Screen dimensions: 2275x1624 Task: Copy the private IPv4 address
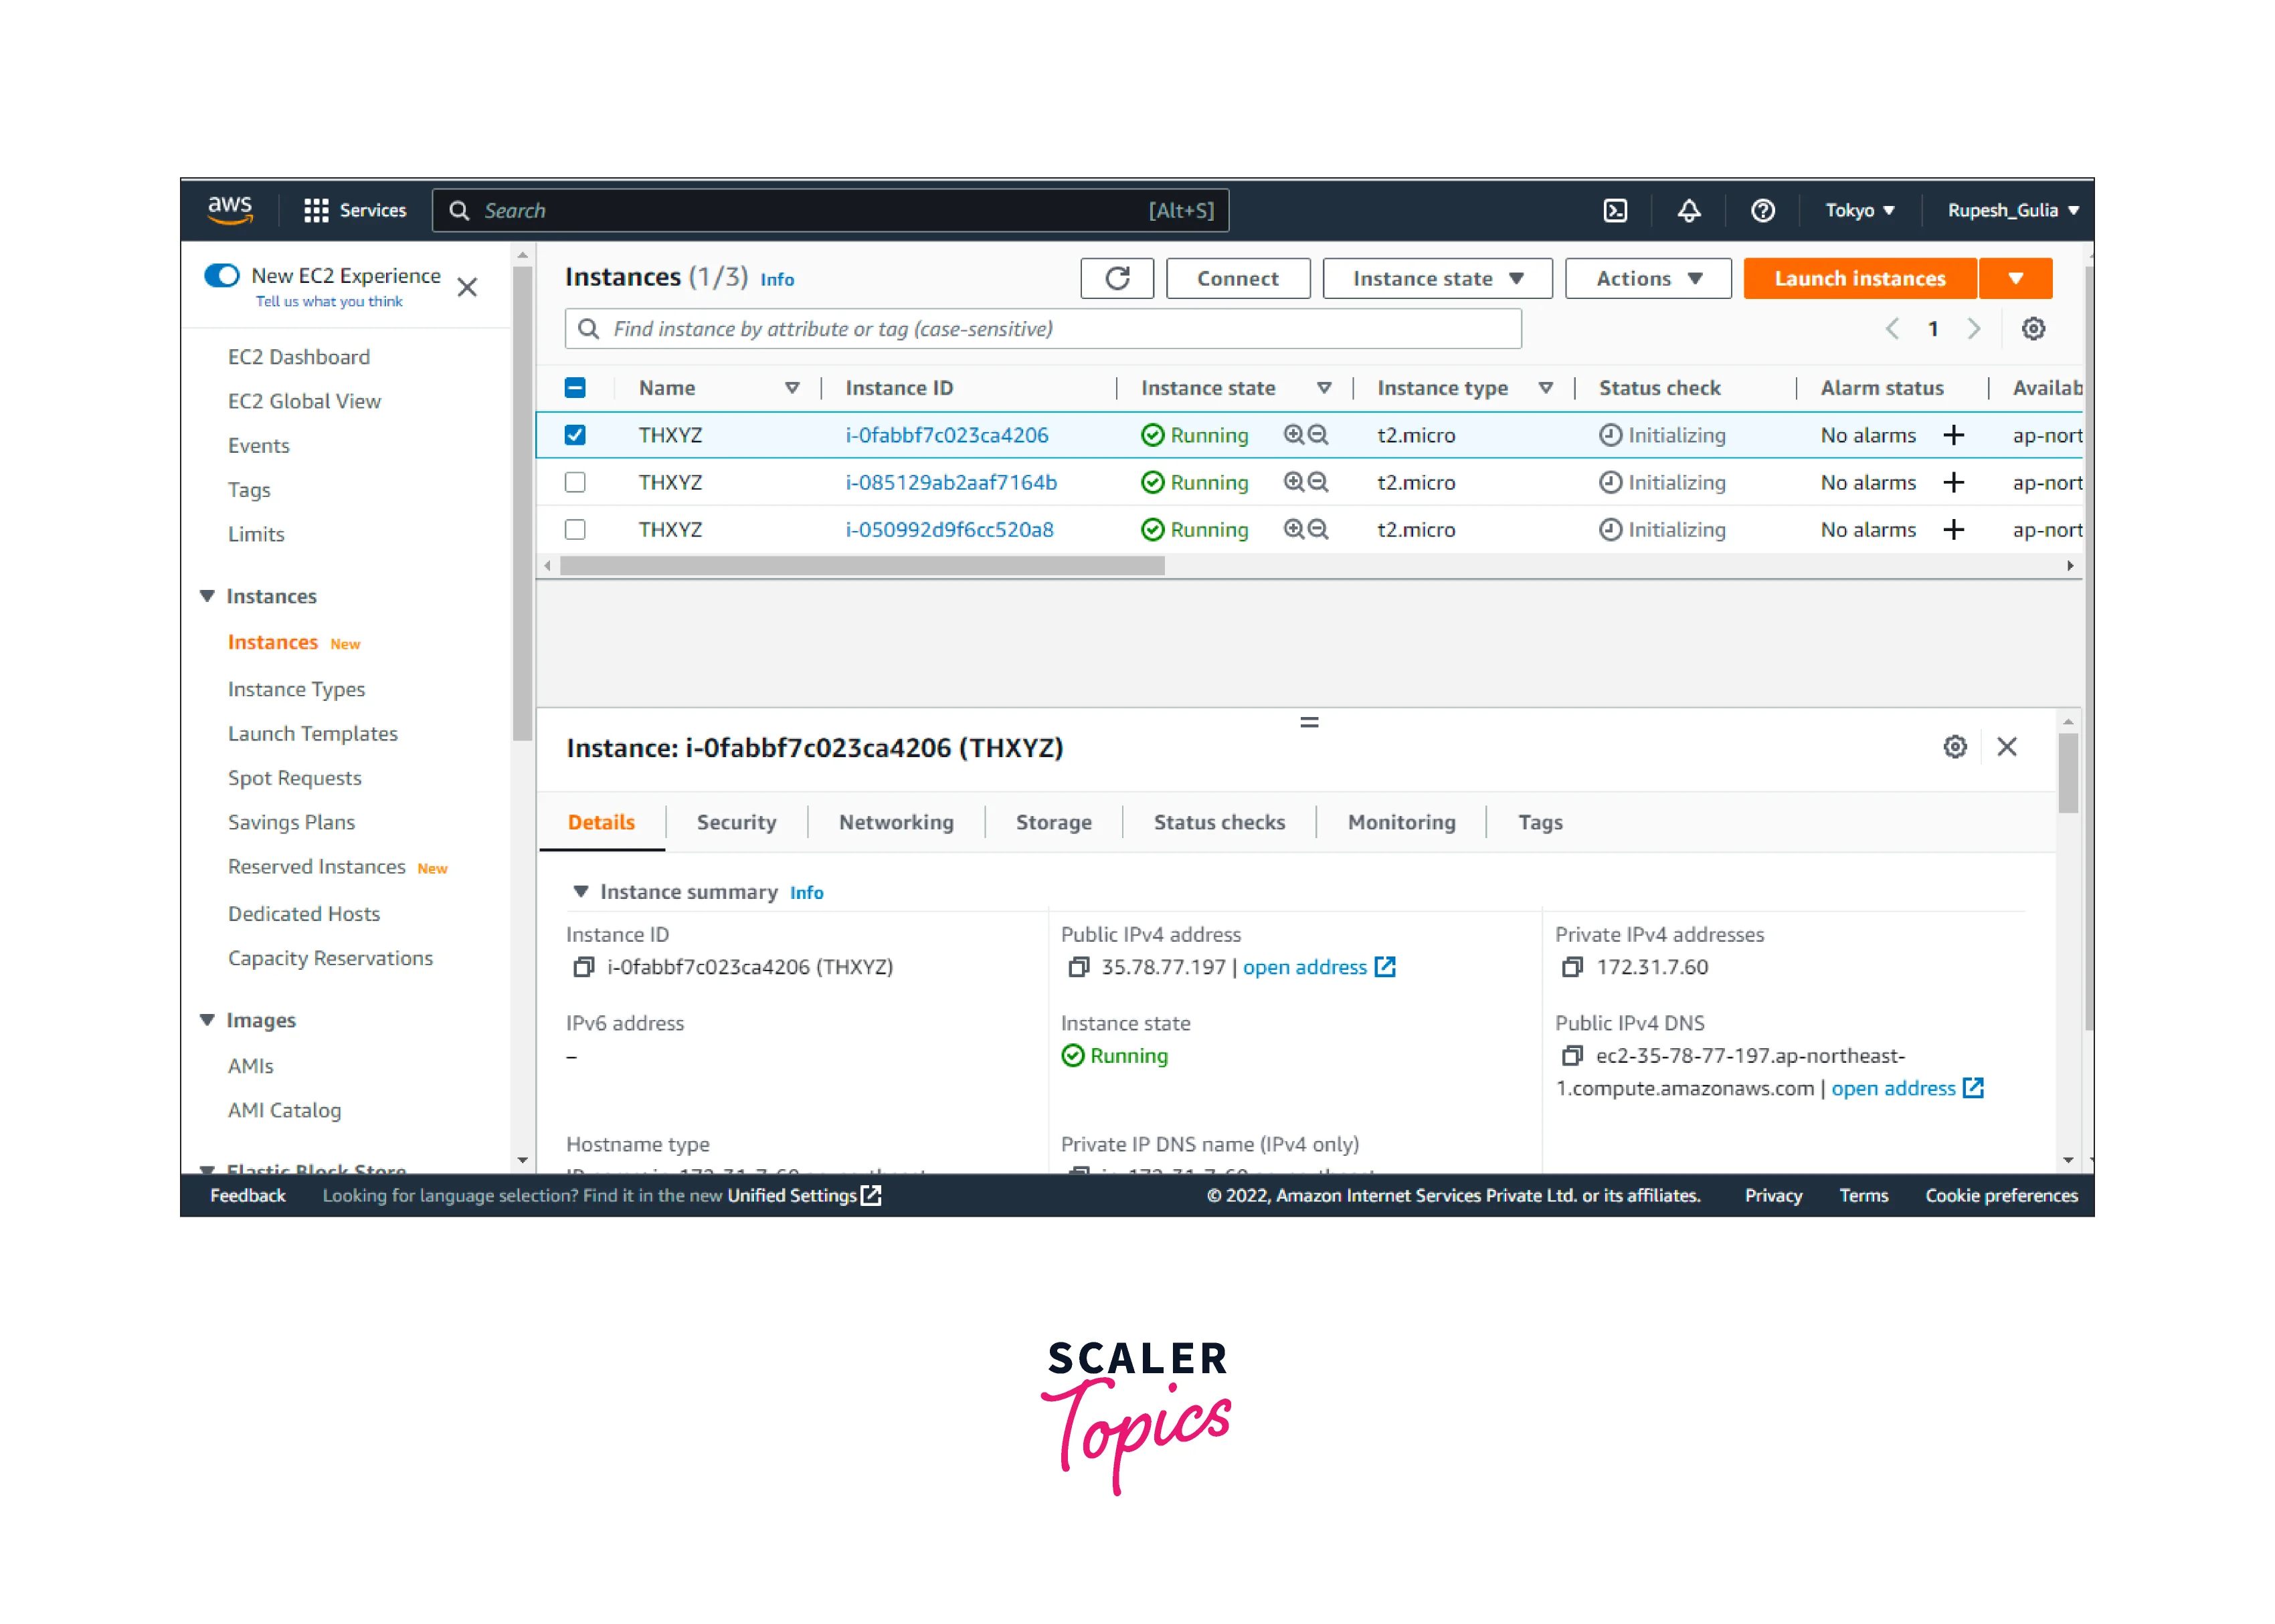(1572, 967)
